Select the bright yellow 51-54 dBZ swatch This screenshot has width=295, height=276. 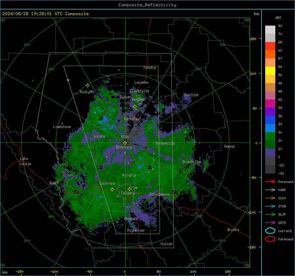pos(270,71)
